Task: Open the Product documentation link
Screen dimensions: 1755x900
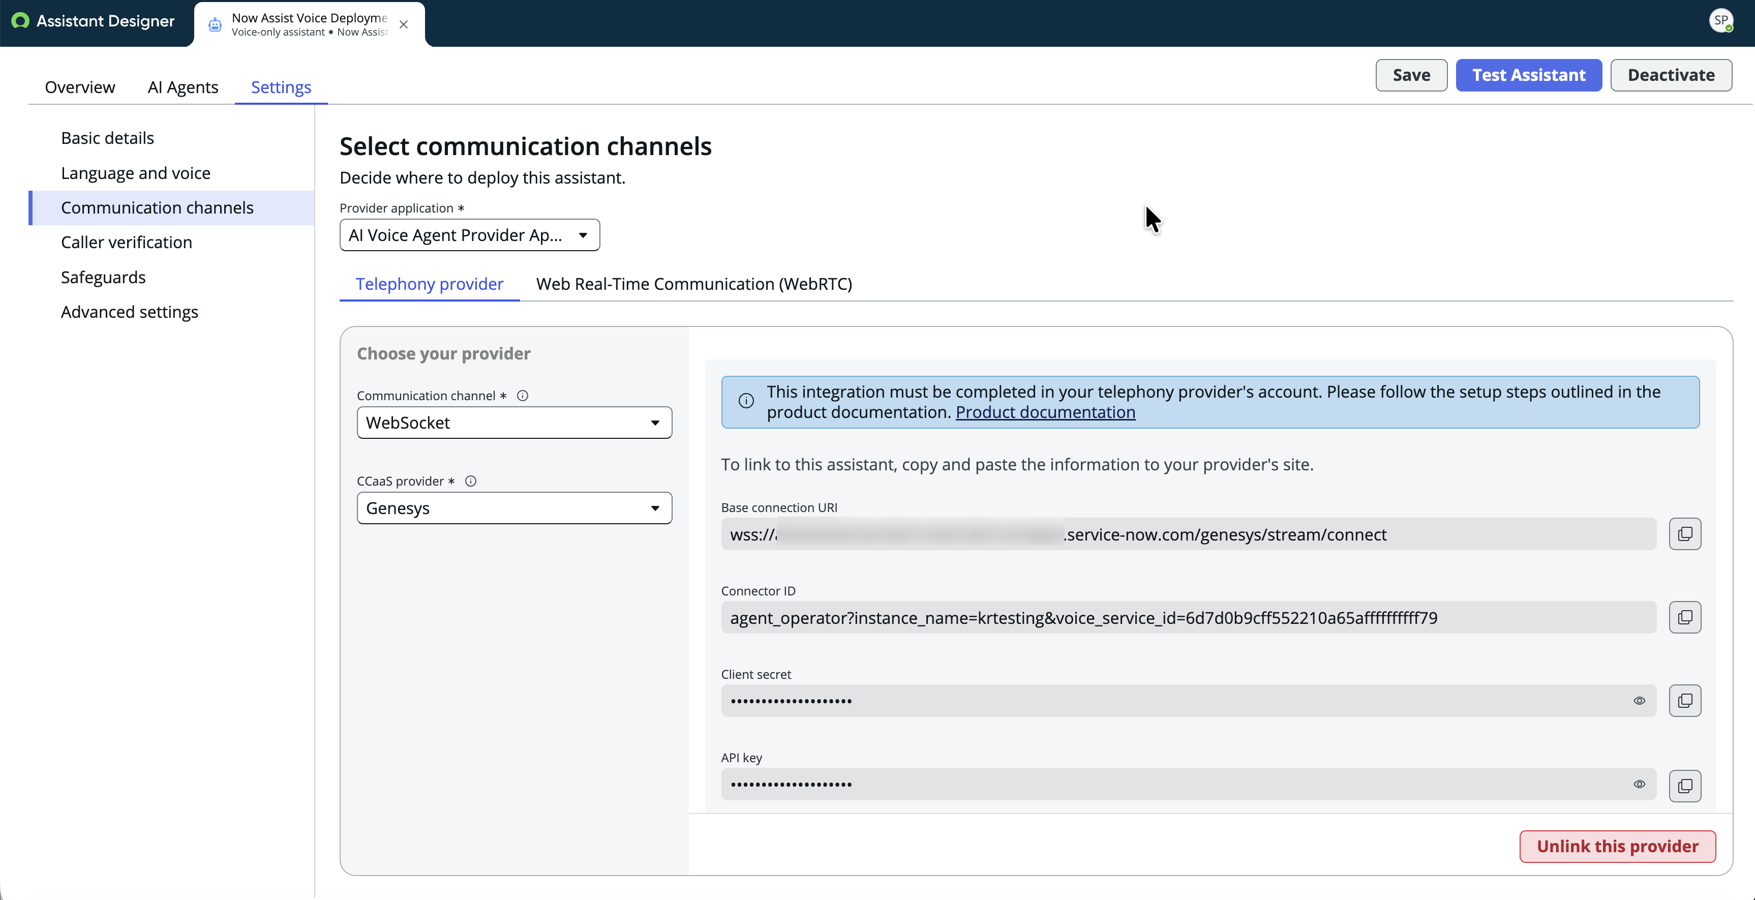Action: (1045, 412)
